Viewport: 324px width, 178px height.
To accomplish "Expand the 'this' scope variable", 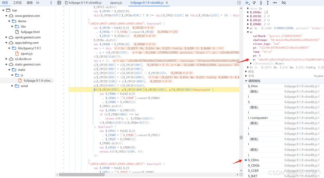I will [248, 8].
